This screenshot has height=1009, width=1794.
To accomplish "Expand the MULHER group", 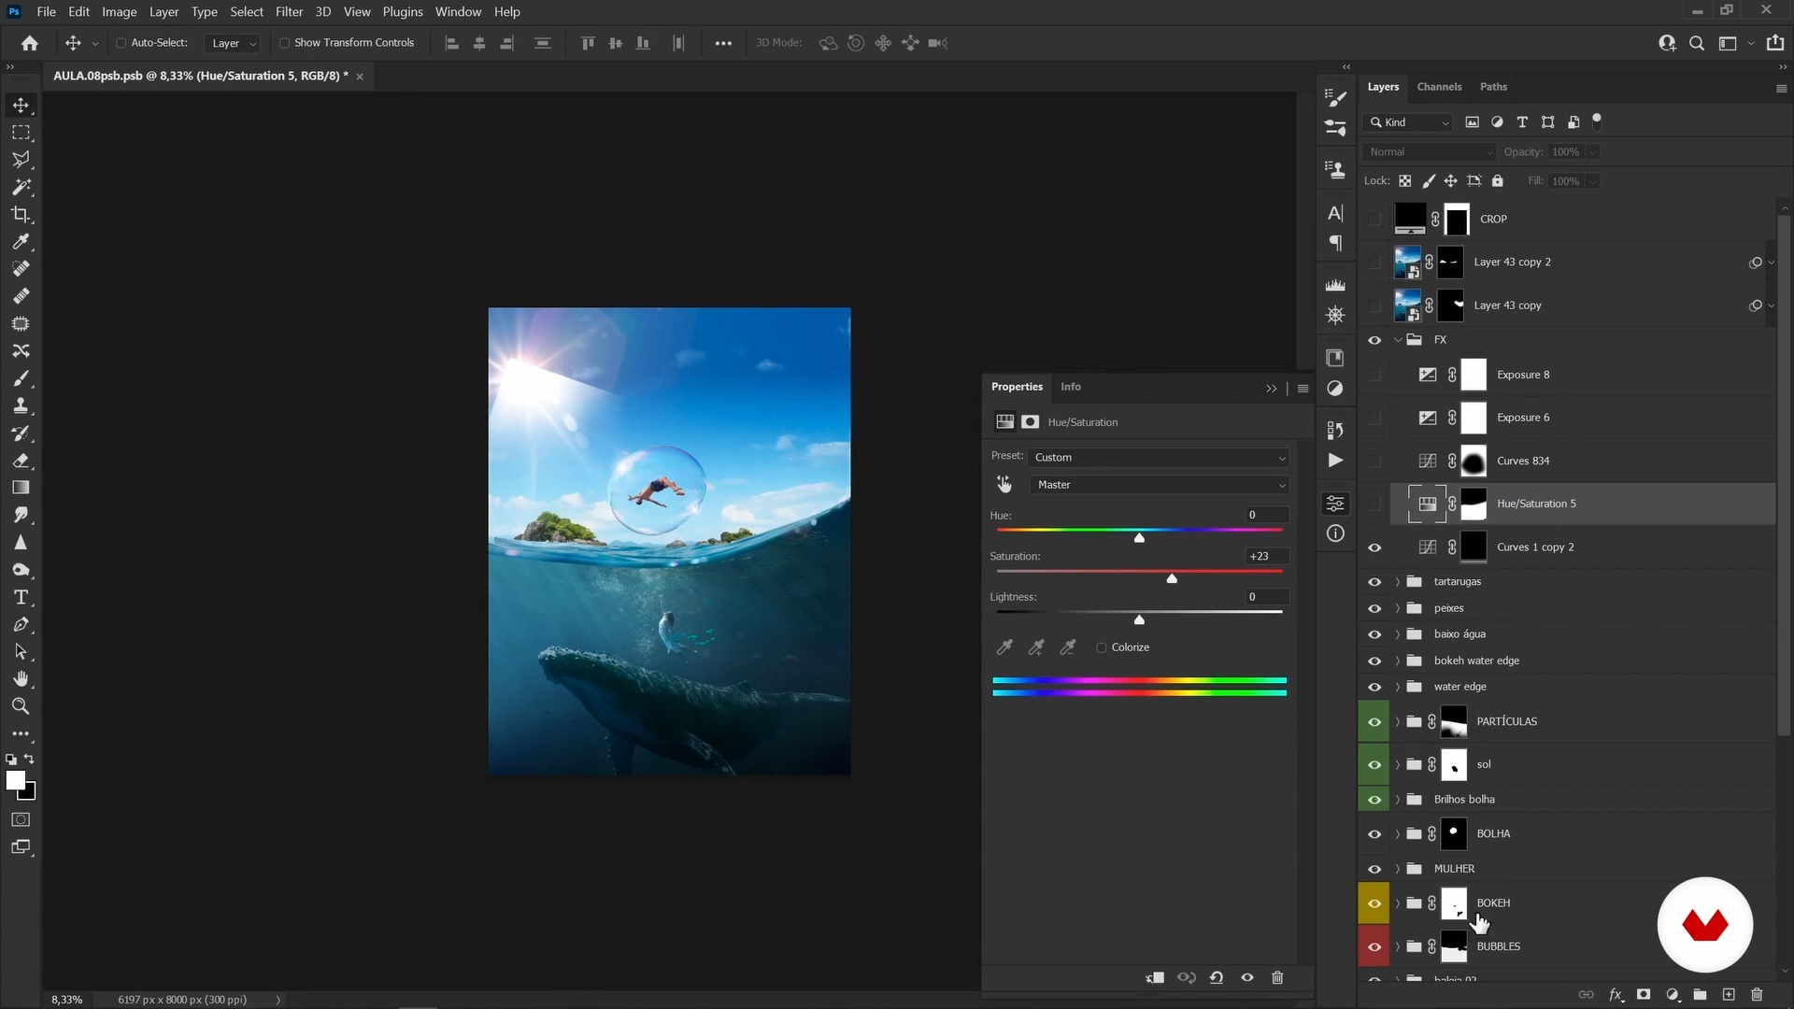I will 1399,869.
